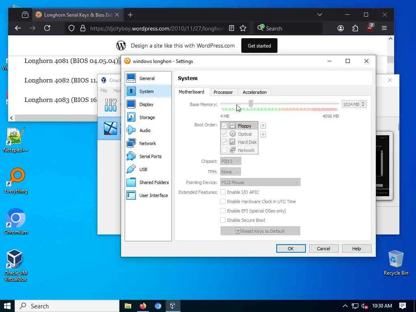Toggle Floppy boot order checkbox
Image resolution: width=416 pixels, height=312 pixels.
(x=224, y=126)
